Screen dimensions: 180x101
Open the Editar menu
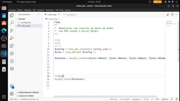[x=20, y=10]
